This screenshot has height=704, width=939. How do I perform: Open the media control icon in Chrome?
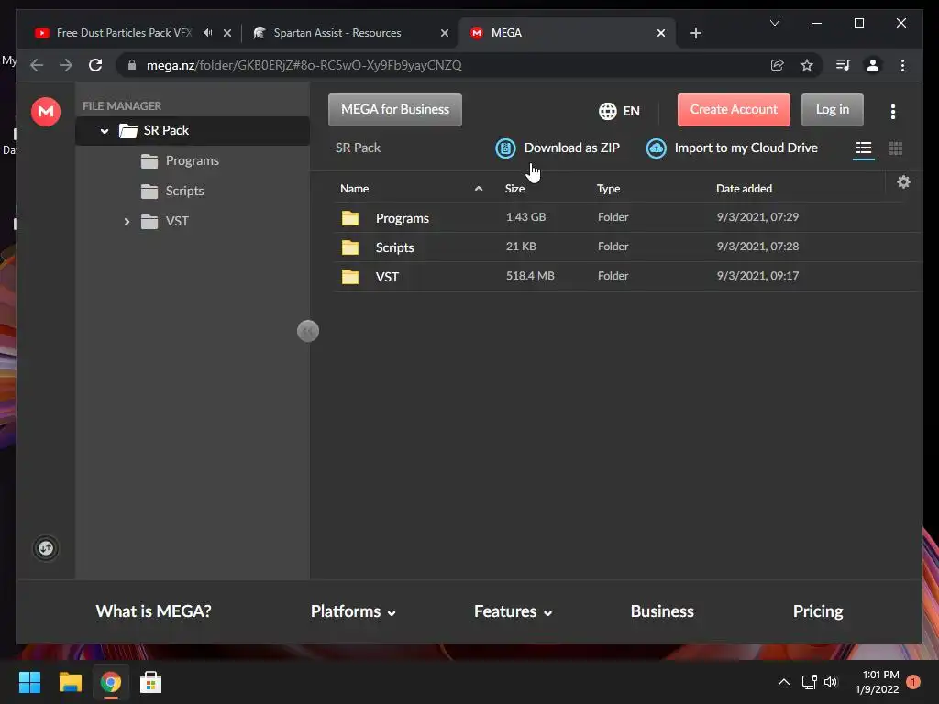pos(844,65)
